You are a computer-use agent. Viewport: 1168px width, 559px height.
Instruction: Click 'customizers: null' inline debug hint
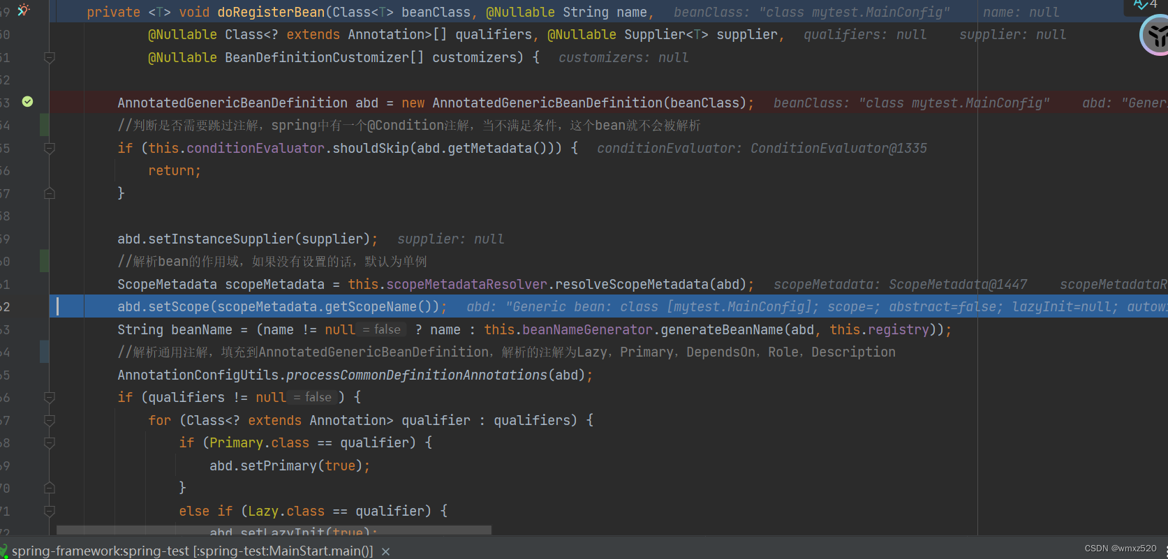point(623,58)
